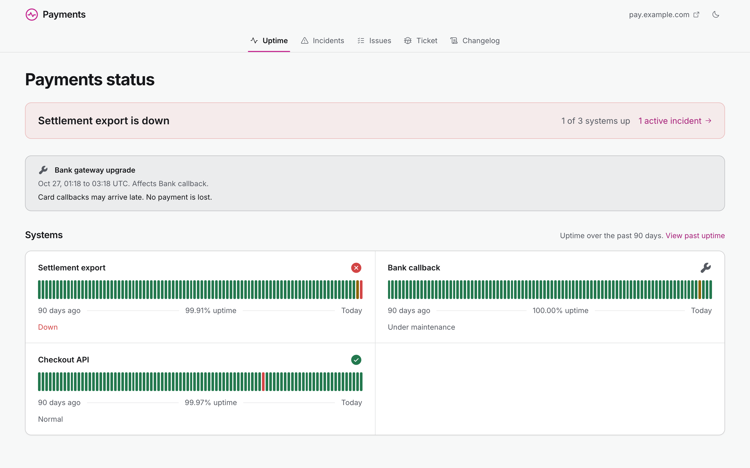Click View past uptime link
Viewport: 750px width, 468px height.
click(695, 236)
